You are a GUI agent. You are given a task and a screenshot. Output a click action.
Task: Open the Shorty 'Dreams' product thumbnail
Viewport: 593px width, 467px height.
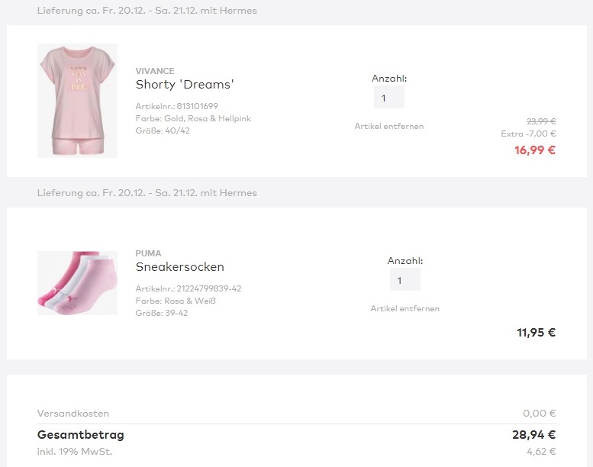77,101
